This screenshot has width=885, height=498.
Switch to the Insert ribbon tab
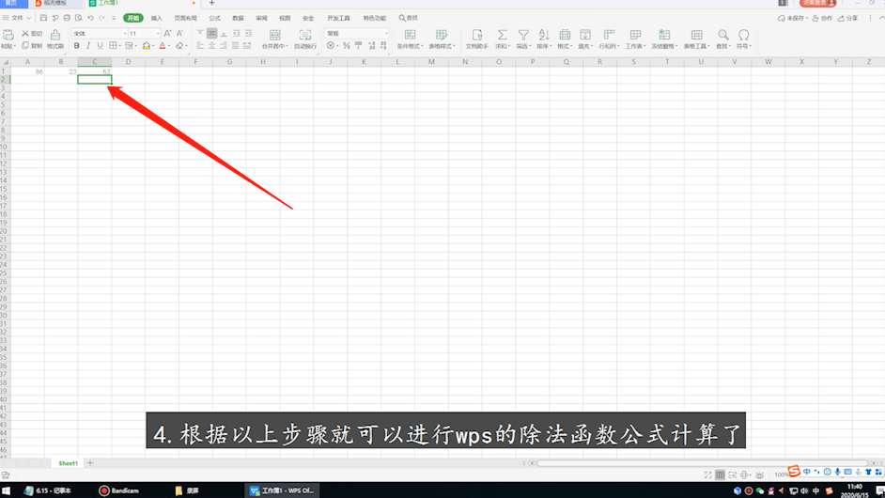point(156,18)
